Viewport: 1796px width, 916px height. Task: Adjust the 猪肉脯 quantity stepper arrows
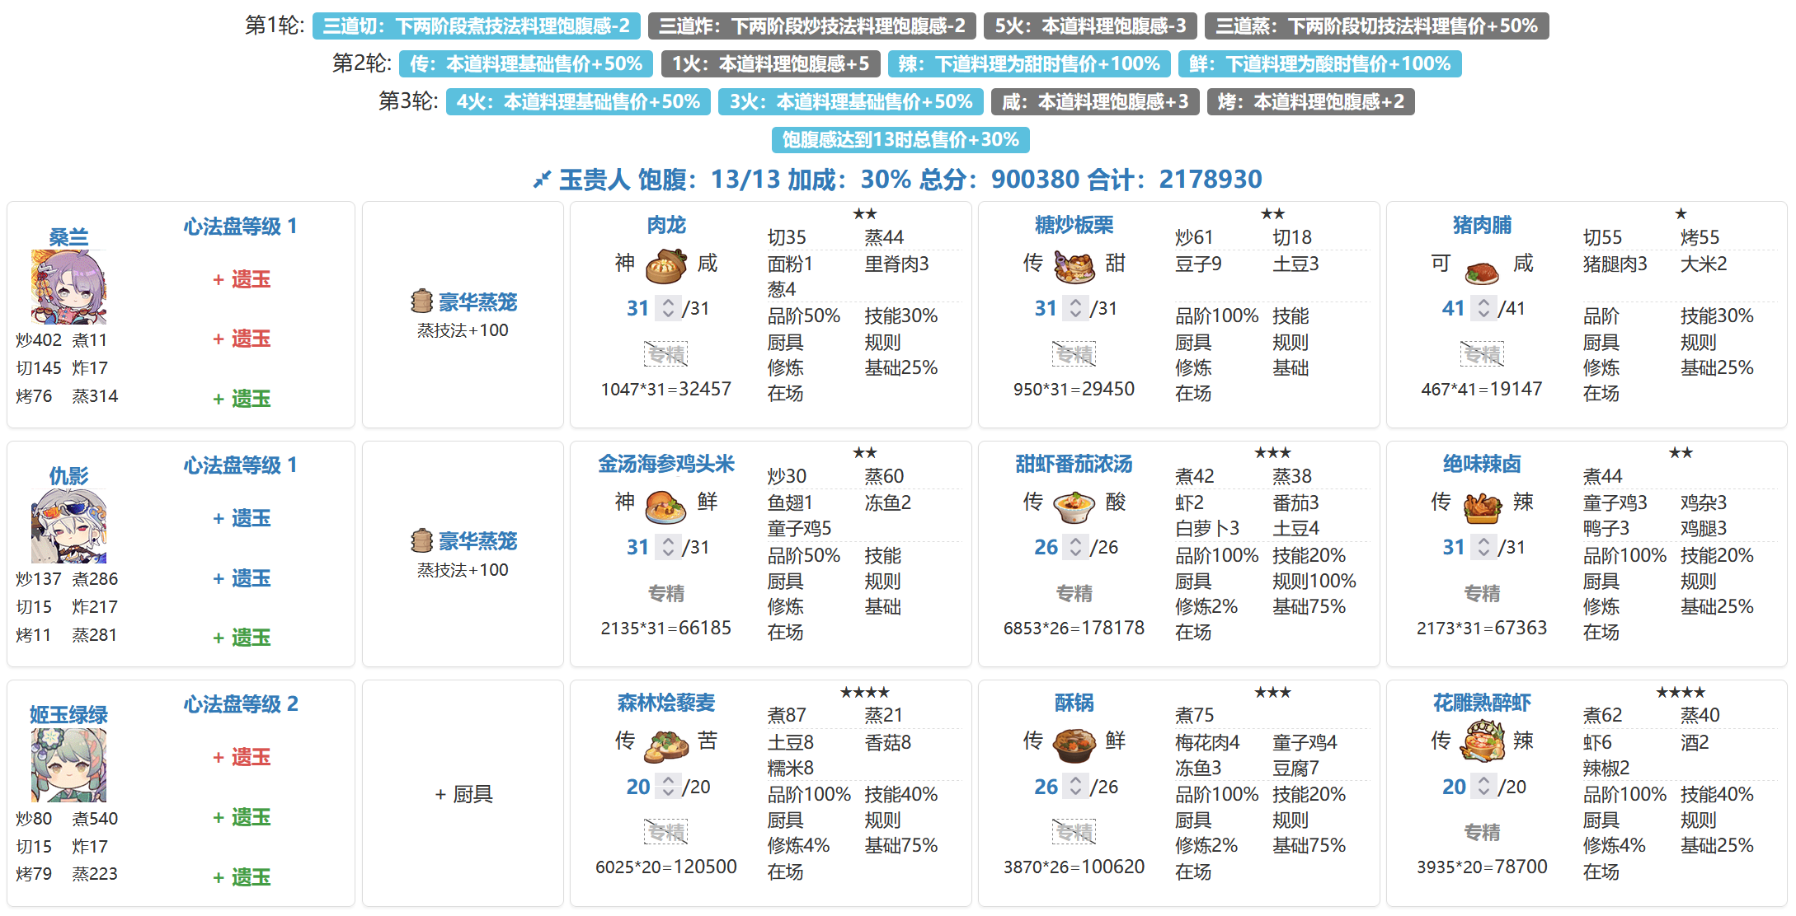(1483, 308)
